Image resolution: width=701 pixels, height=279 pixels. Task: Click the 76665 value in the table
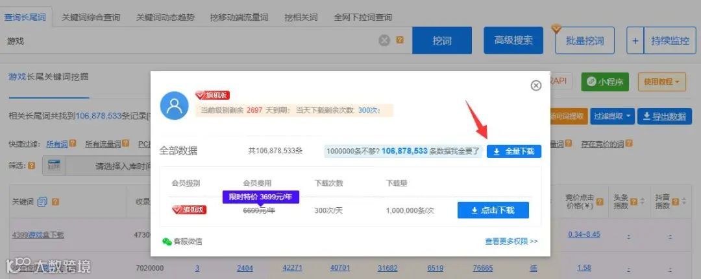pyautogui.click(x=483, y=268)
